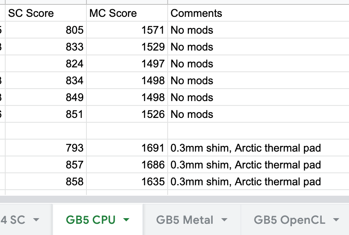Select the MC Score header cell
This screenshot has height=235, width=349.
(x=127, y=13)
